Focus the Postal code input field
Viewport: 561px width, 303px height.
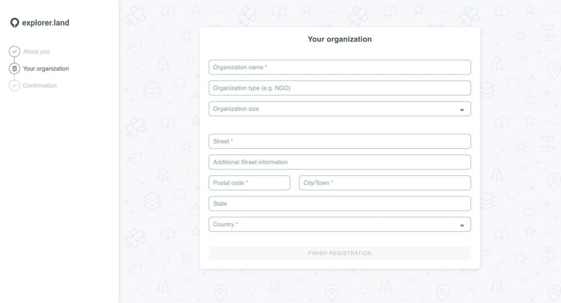pyautogui.click(x=249, y=183)
